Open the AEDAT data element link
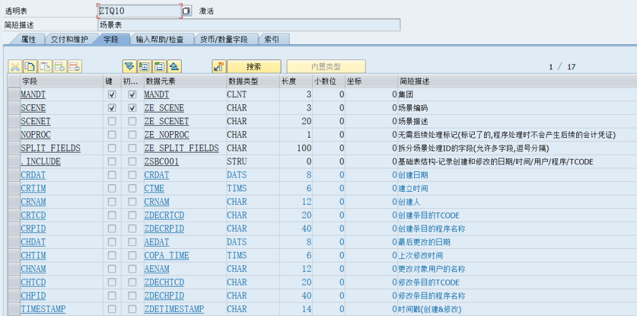 pyautogui.click(x=156, y=242)
